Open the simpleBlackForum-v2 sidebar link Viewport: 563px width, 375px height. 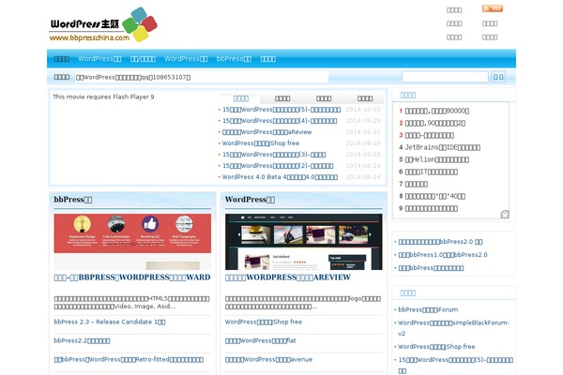(x=453, y=328)
